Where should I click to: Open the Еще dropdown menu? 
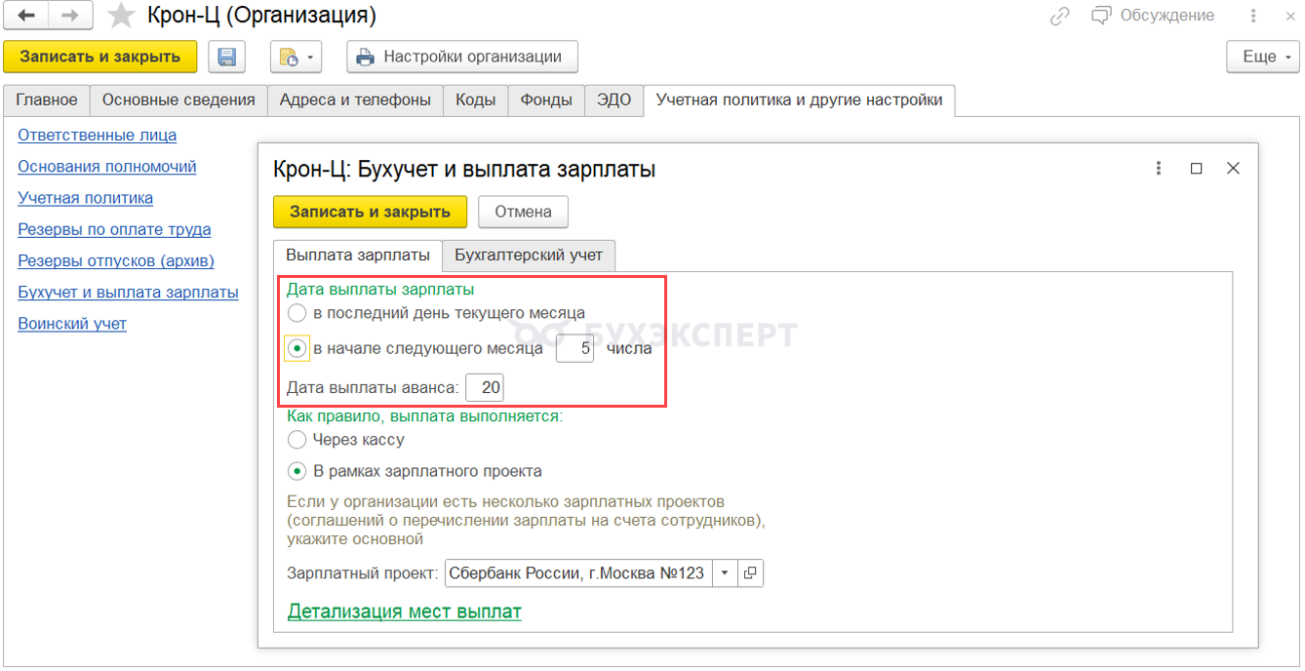click(x=1262, y=57)
